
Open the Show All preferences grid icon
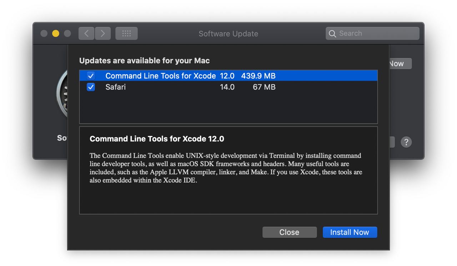pyautogui.click(x=126, y=34)
